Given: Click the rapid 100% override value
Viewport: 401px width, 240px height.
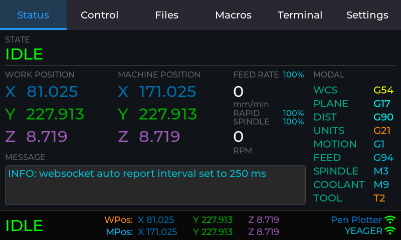Looking at the screenshot, I should (293, 113).
